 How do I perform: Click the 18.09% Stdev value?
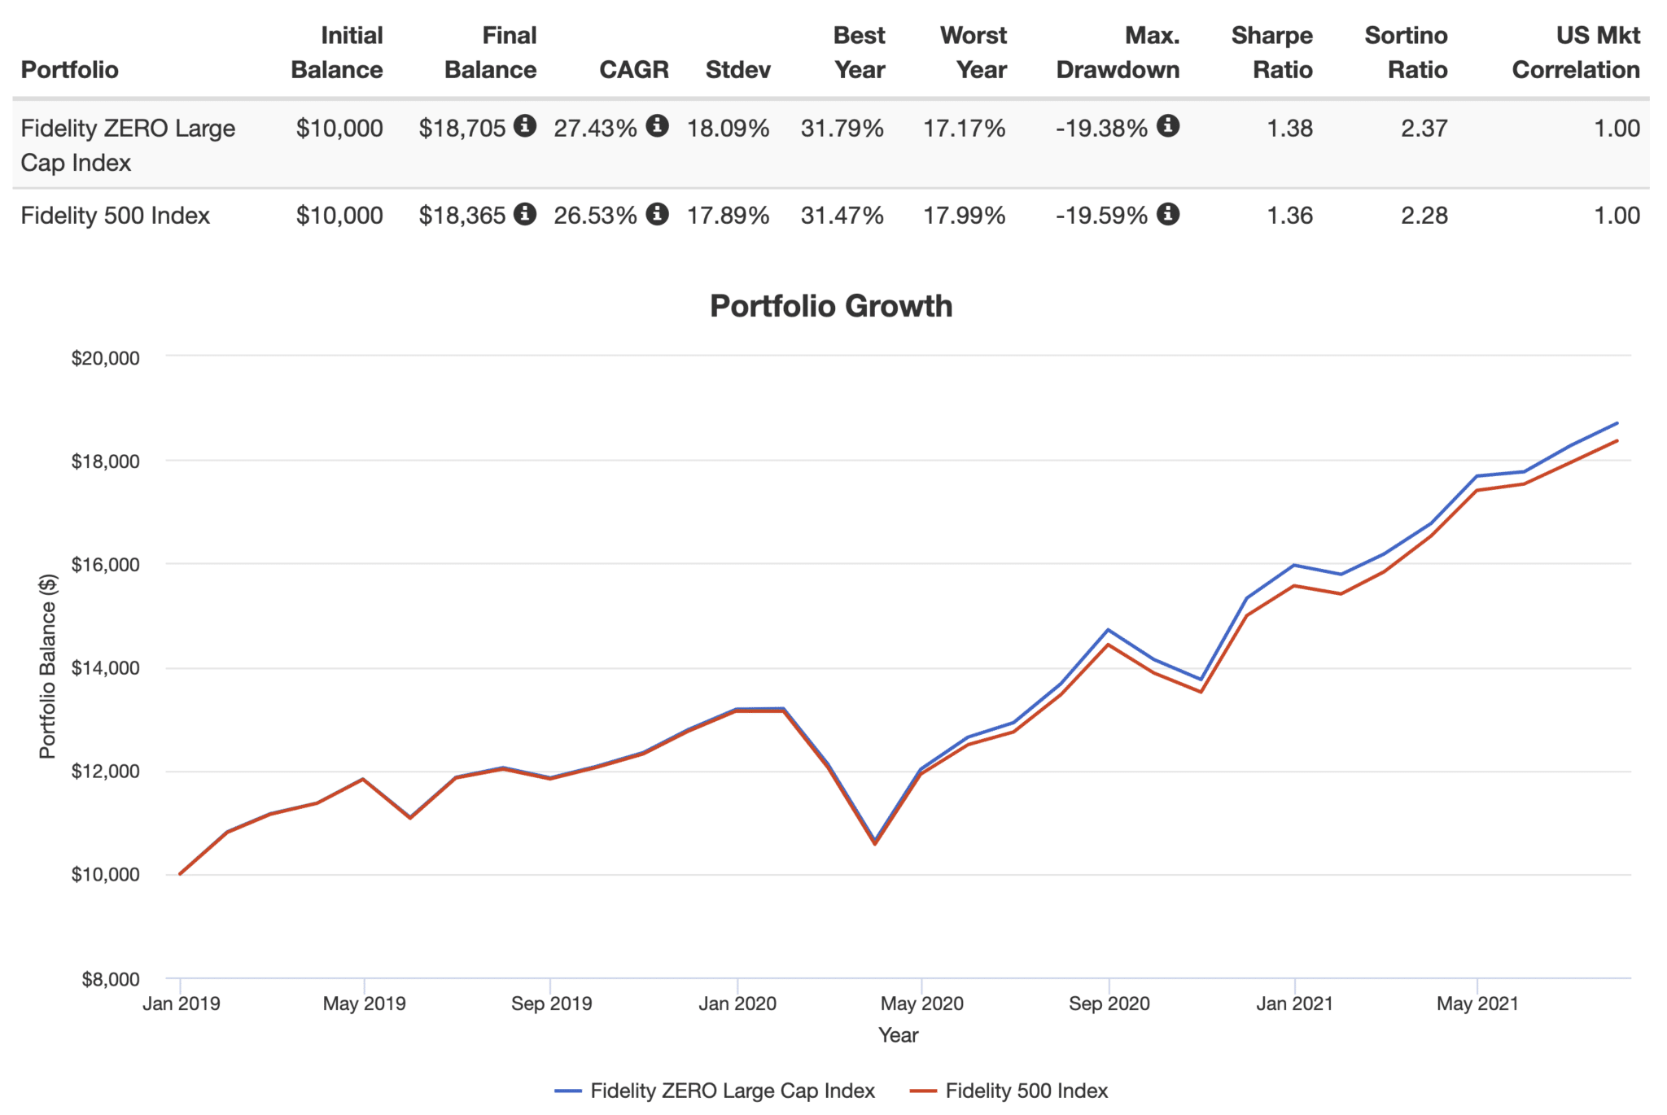coord(728,129)
